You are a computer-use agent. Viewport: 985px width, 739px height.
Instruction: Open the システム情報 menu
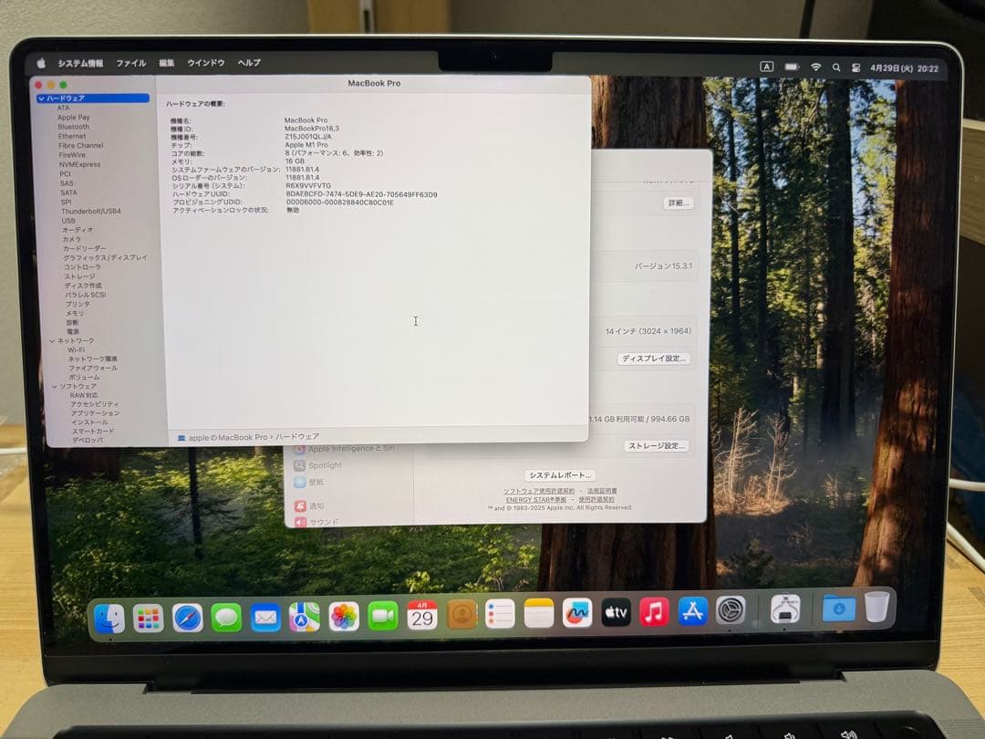pyautogui.click(x=80, y=64)
